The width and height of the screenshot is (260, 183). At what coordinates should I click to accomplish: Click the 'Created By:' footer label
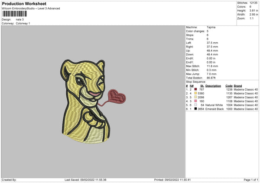[9, 180]
